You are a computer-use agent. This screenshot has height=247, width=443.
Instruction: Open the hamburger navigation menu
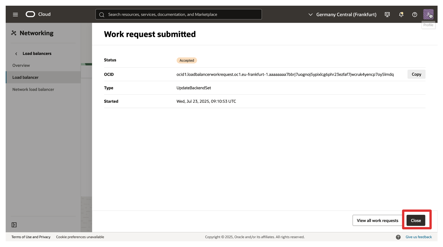click(15, 15)
